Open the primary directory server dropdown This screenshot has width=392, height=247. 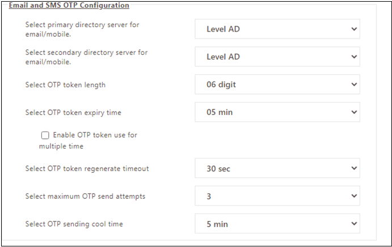(277, 29)
